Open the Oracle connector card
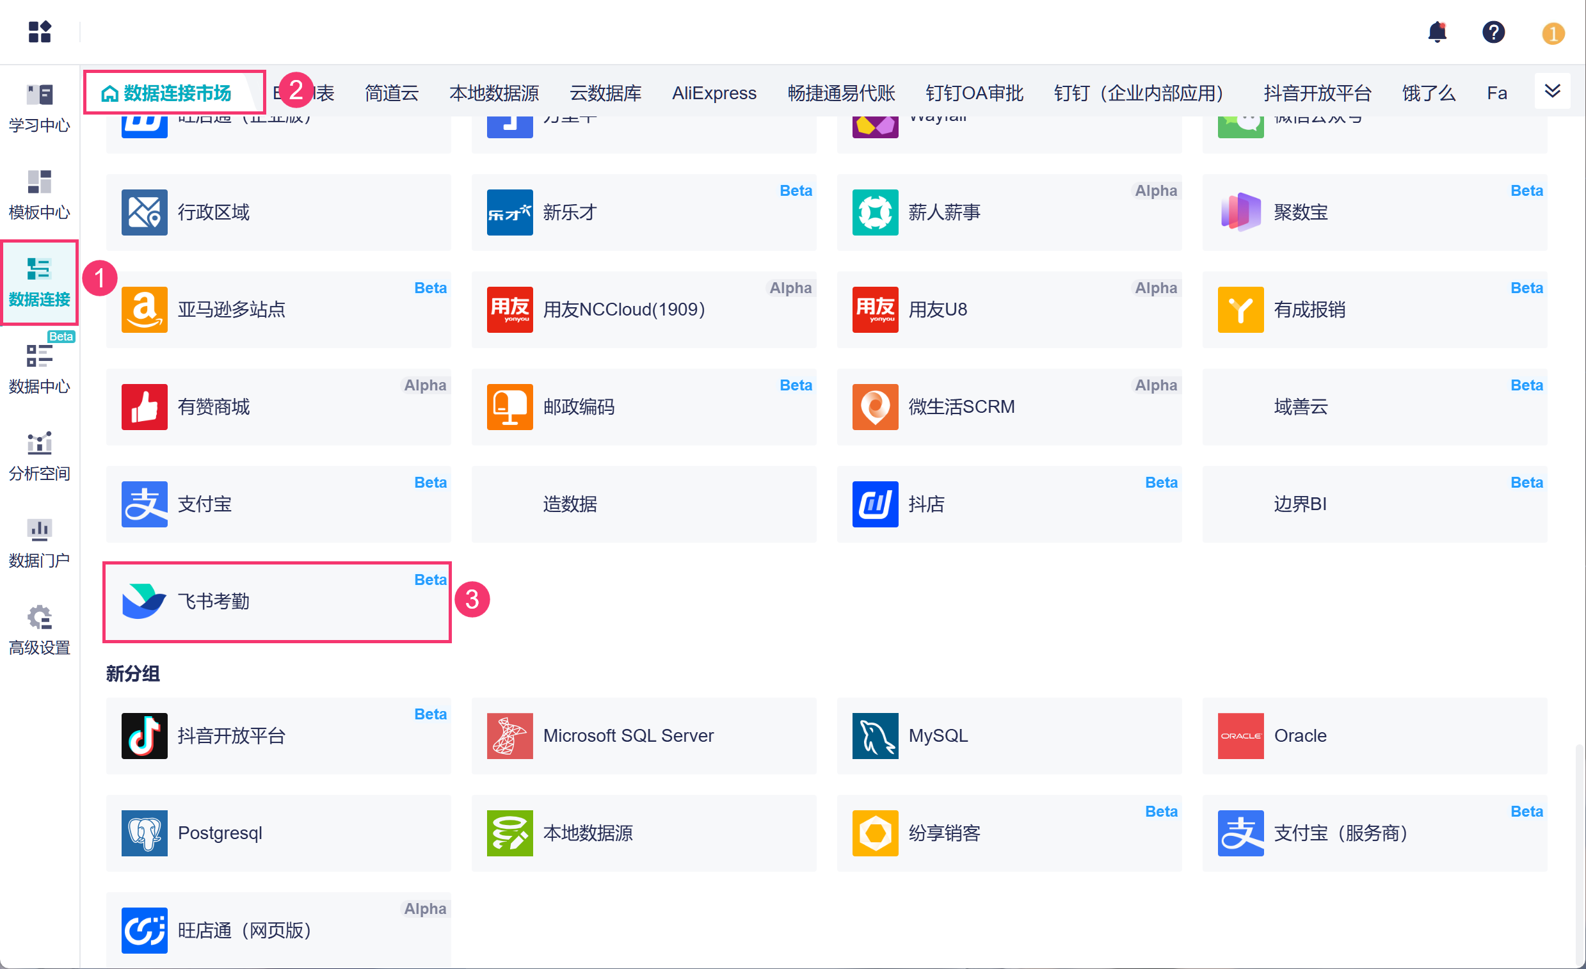 1374,736
